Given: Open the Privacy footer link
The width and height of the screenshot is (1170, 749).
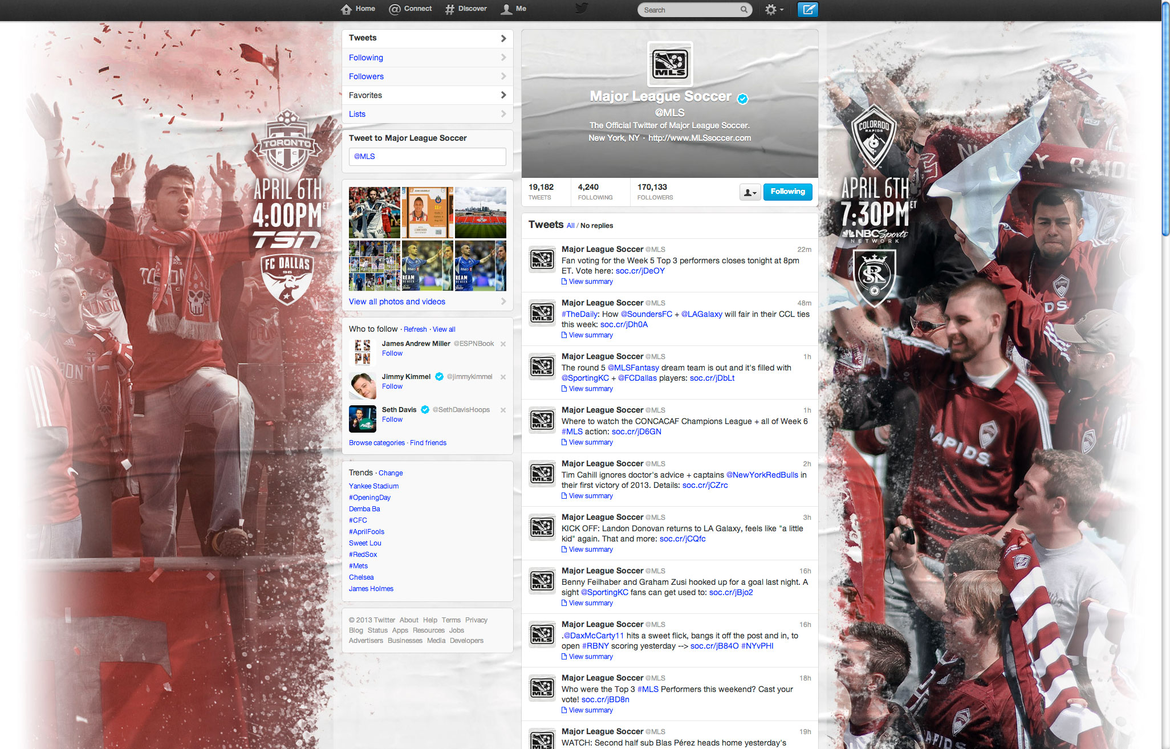Looking at the screenshot, I should pos(476,620).
